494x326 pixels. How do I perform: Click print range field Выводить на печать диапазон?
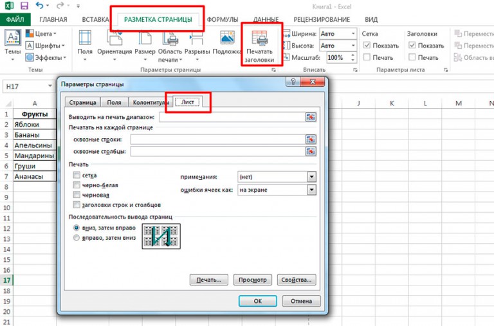(232, 117)
